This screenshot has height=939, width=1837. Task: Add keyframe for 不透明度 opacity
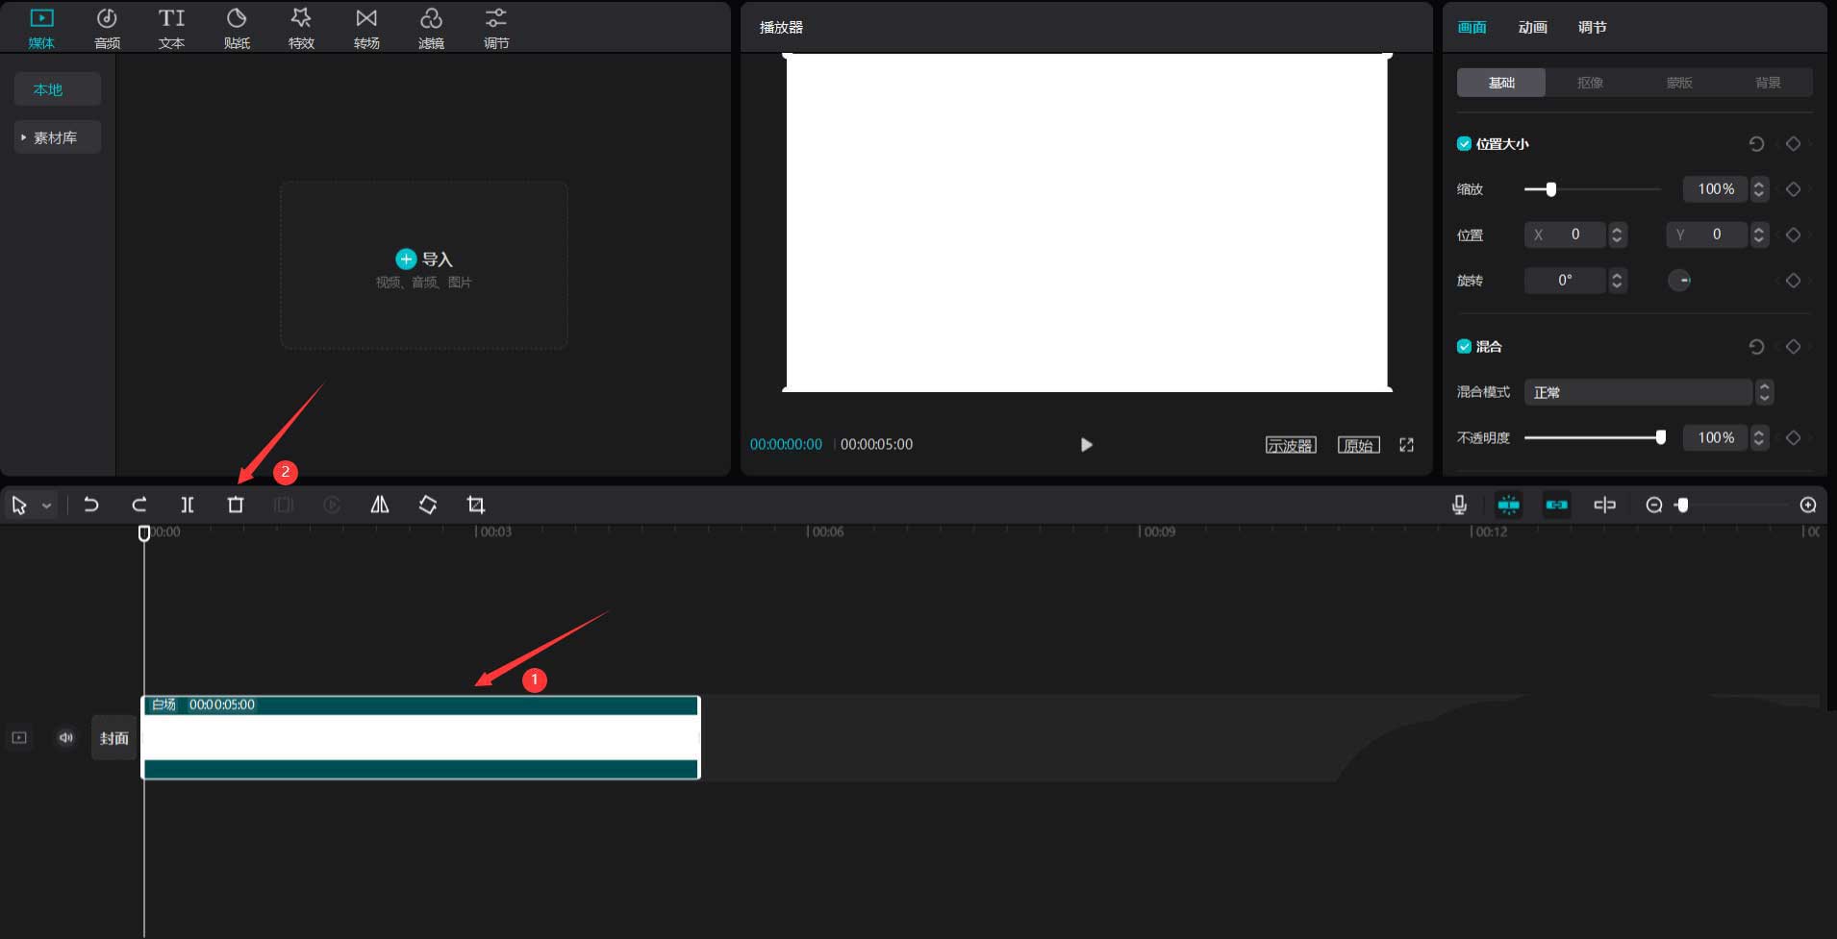pos(1793,437)
